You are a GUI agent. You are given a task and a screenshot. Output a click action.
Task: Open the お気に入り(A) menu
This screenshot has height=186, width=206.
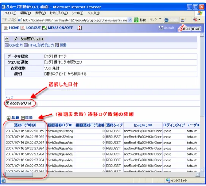[x=58, y=13]
